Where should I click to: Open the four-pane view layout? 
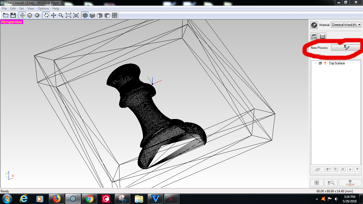coord(115,15)
